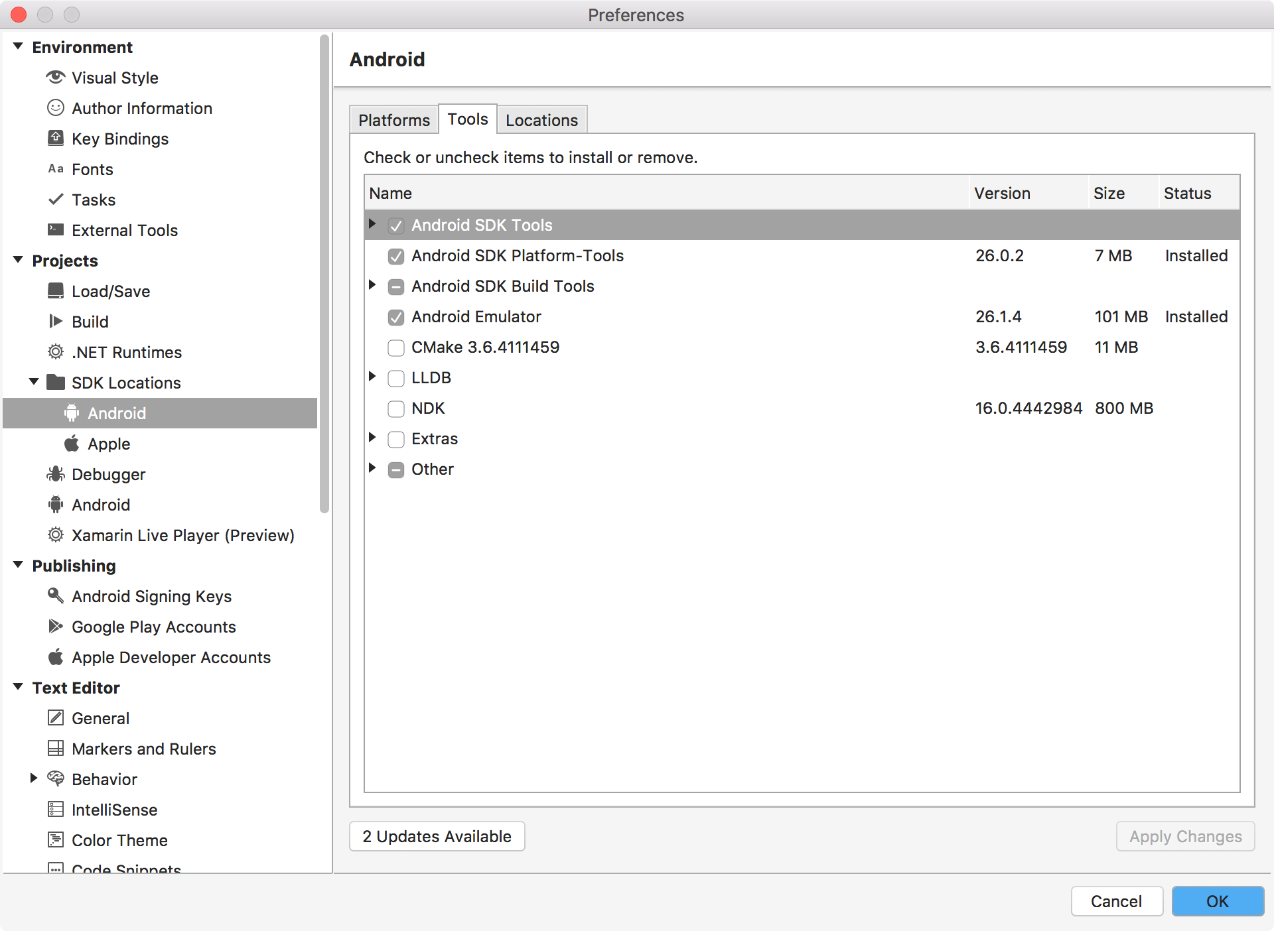The height and width of the screenshot is (931, 1274).
Task: Click the Author Information smiley icon
Action: point(56,108)
